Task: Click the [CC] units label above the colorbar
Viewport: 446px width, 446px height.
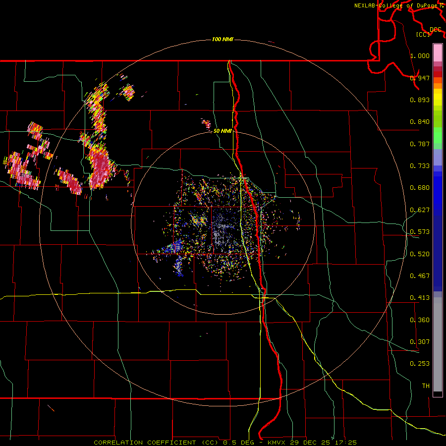Action: tap(423, 34)
